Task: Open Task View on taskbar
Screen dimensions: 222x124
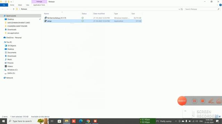Action: (52, 121)
